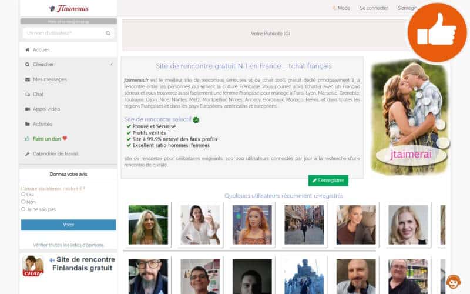This screenshot has width=470, height=294.
Task: Click the folder icon beside Activités
Action: (x=28, y=124)
